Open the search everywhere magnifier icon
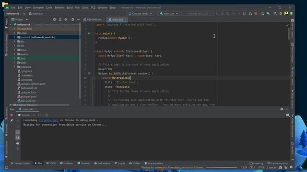 pyautogui.click(x=275, y=14)
